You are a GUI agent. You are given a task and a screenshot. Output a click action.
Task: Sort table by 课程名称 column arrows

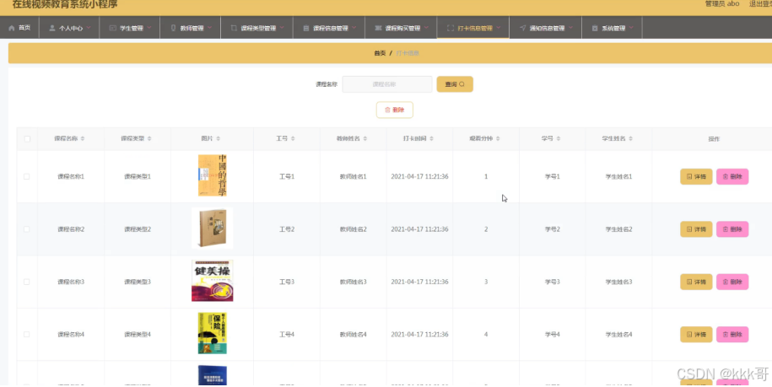click(83, 138)
